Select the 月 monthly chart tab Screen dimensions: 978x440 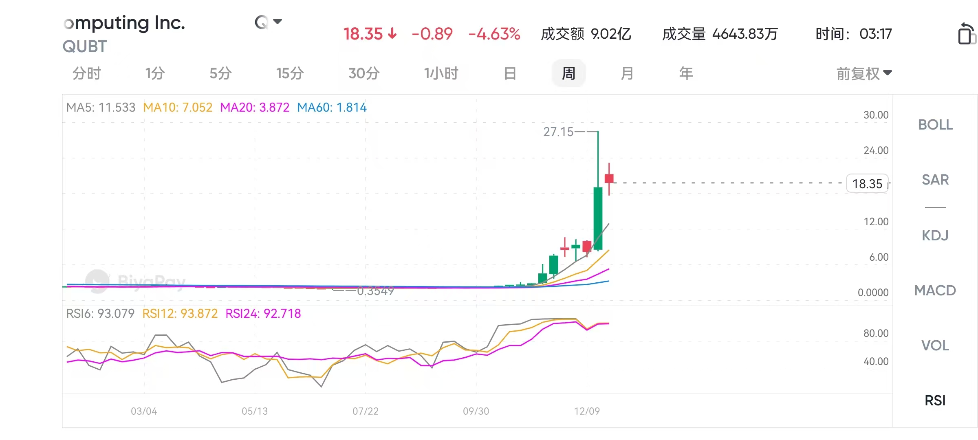[627, 73]
